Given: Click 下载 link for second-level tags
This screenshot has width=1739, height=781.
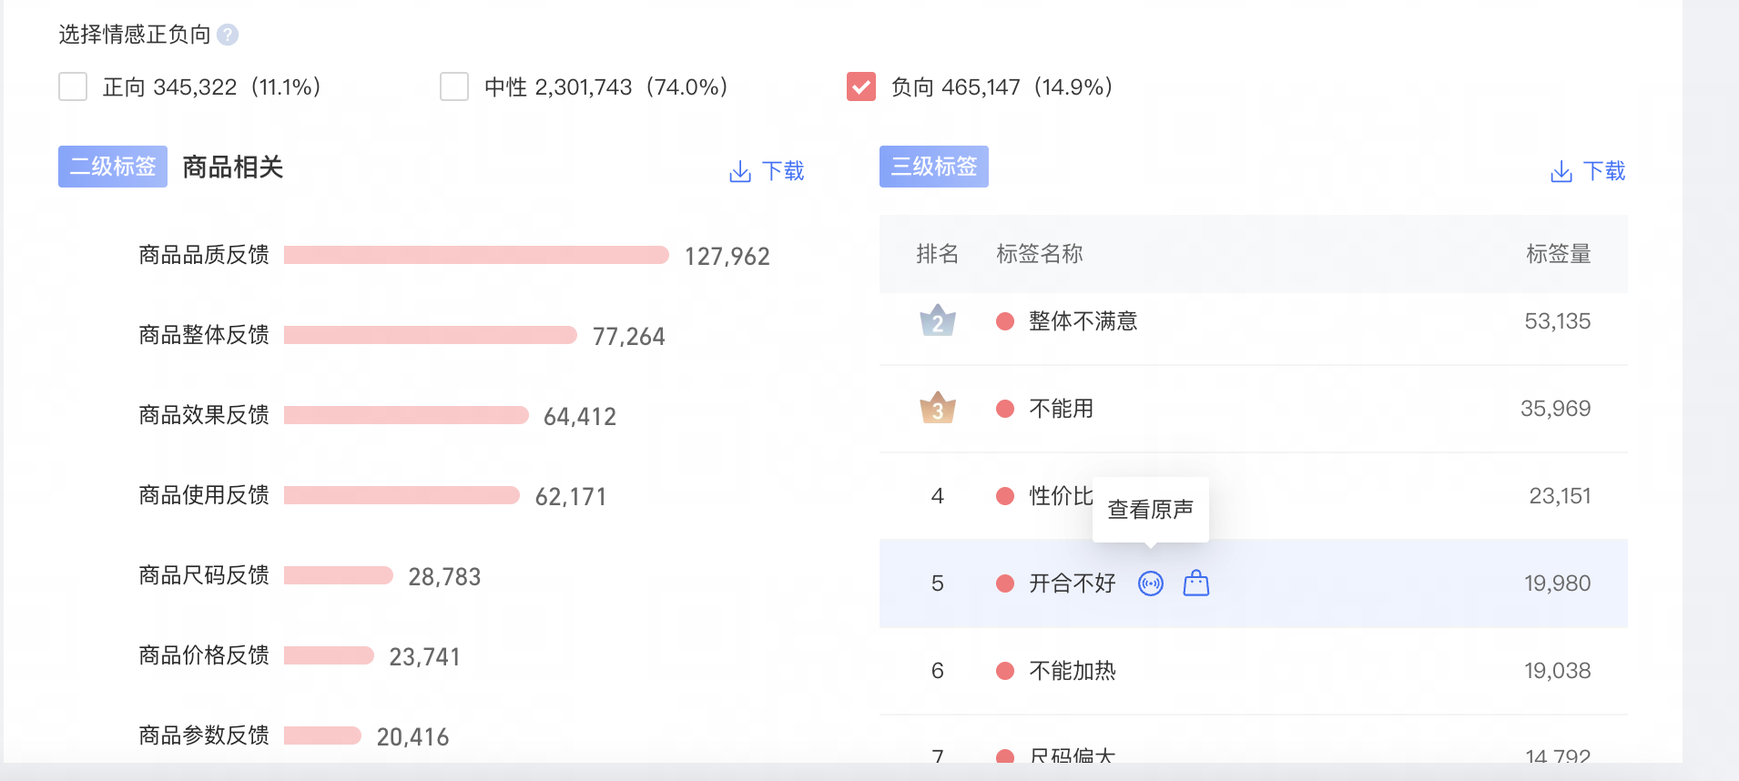Looking at the screenshot, I should click(783, 171).
